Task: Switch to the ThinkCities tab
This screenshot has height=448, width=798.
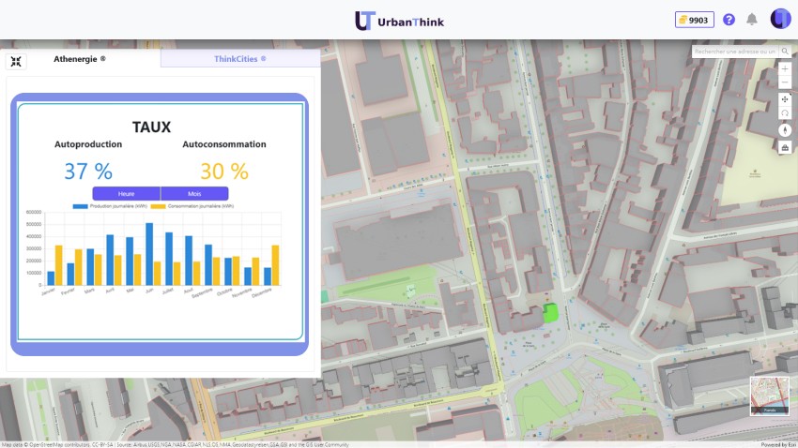Action: [x=239, y=59]
